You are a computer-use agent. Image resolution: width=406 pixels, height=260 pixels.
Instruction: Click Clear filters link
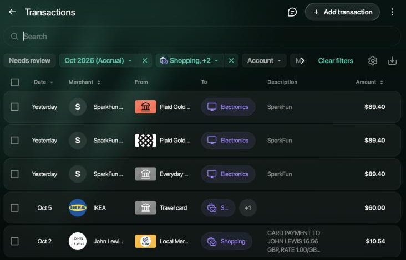(336, 61)
